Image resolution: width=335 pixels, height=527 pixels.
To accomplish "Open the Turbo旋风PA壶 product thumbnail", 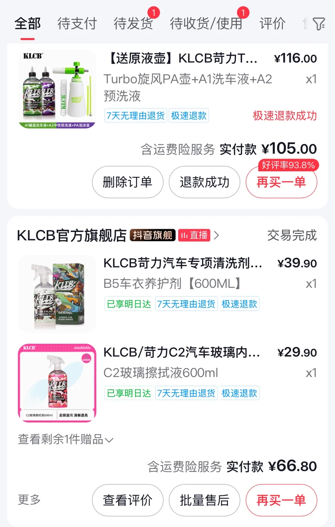I will coord(57,89).
